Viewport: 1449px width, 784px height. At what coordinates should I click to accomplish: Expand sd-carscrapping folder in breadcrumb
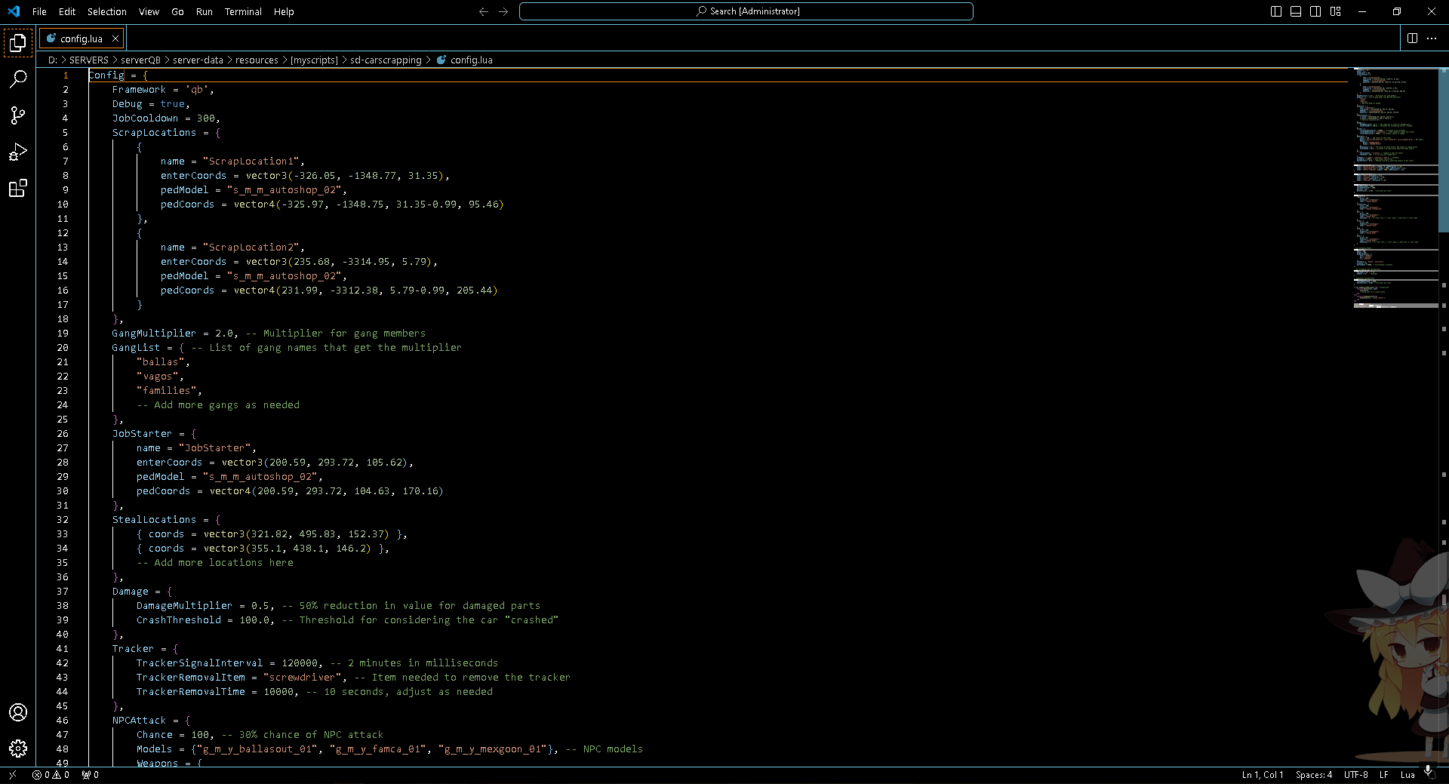pyautogui.click(x=386, y=60)
